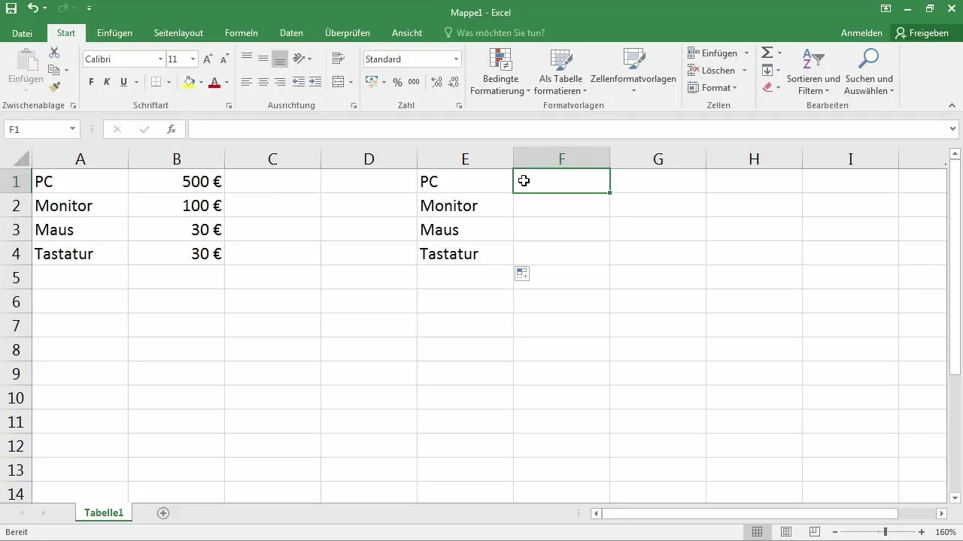Screen dimensions: 963x541
Task: Open the Calibri font name dropdown
Action: tap(160, 59)
